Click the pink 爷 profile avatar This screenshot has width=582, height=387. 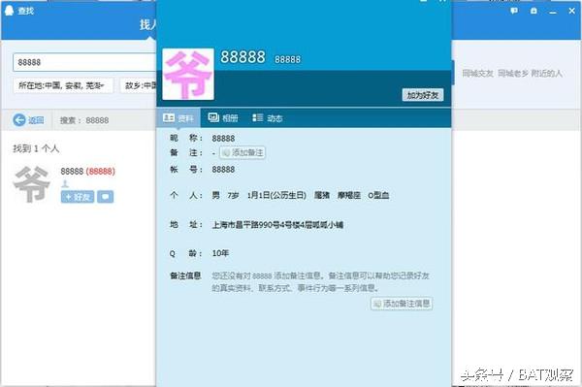click(x=188, y=74)
